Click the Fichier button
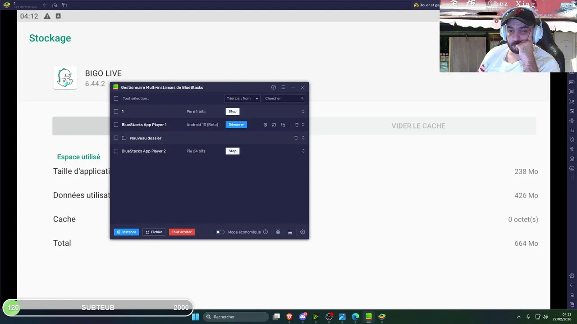This screenshot has width=577, height=324. [154, 232]
